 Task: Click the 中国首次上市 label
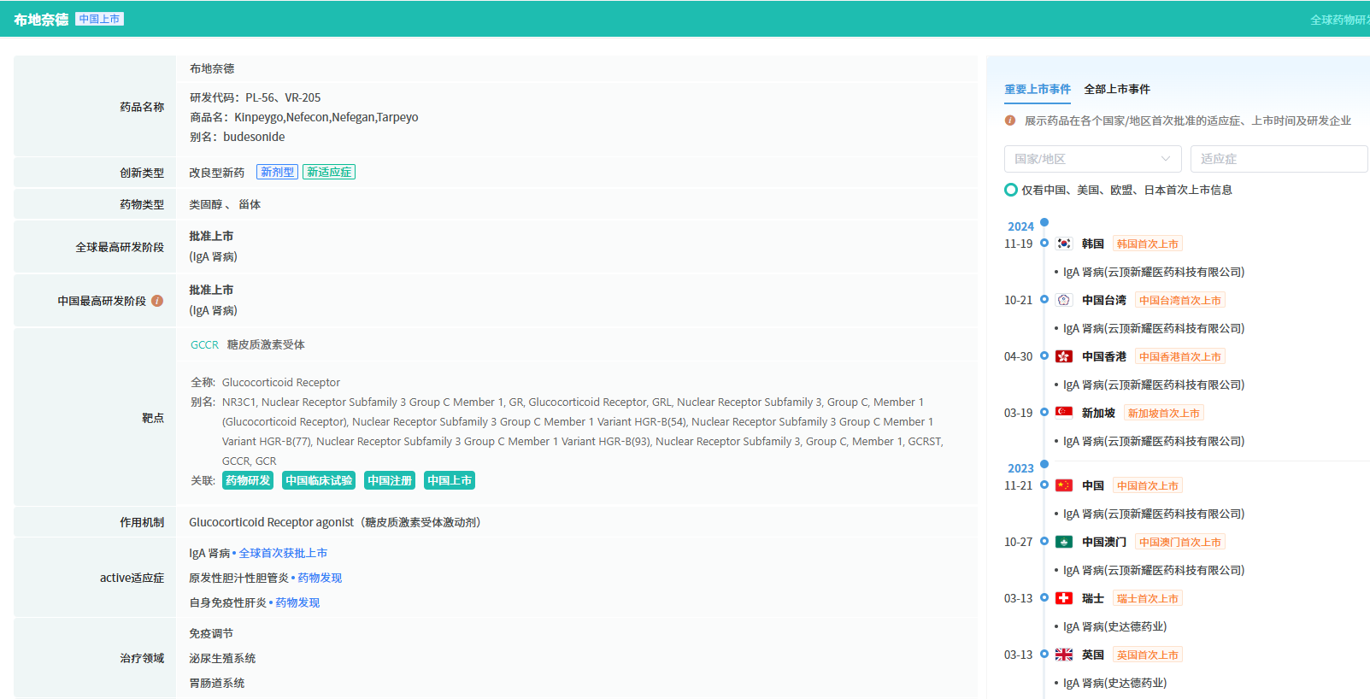point(1148,485)
